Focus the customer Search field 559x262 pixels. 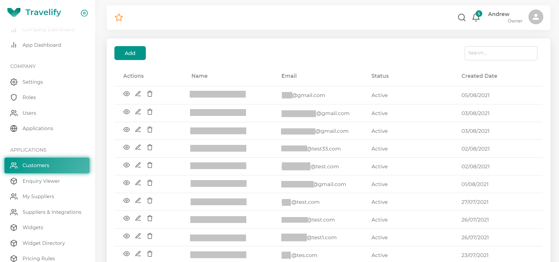click(501, 53)
